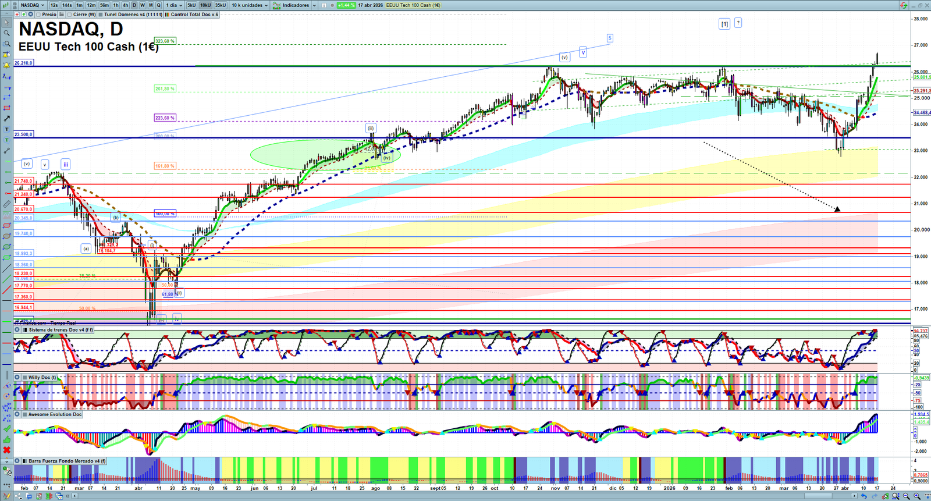Select the cursor pointer tool in drawing sidebar

pos(7,23)
